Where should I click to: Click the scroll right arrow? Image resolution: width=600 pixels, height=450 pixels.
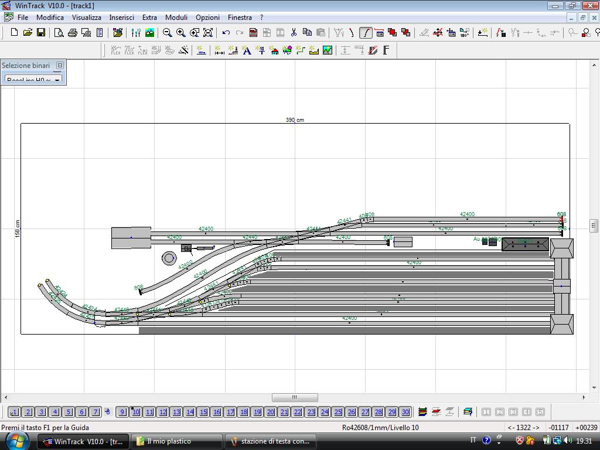click(584, 397)
